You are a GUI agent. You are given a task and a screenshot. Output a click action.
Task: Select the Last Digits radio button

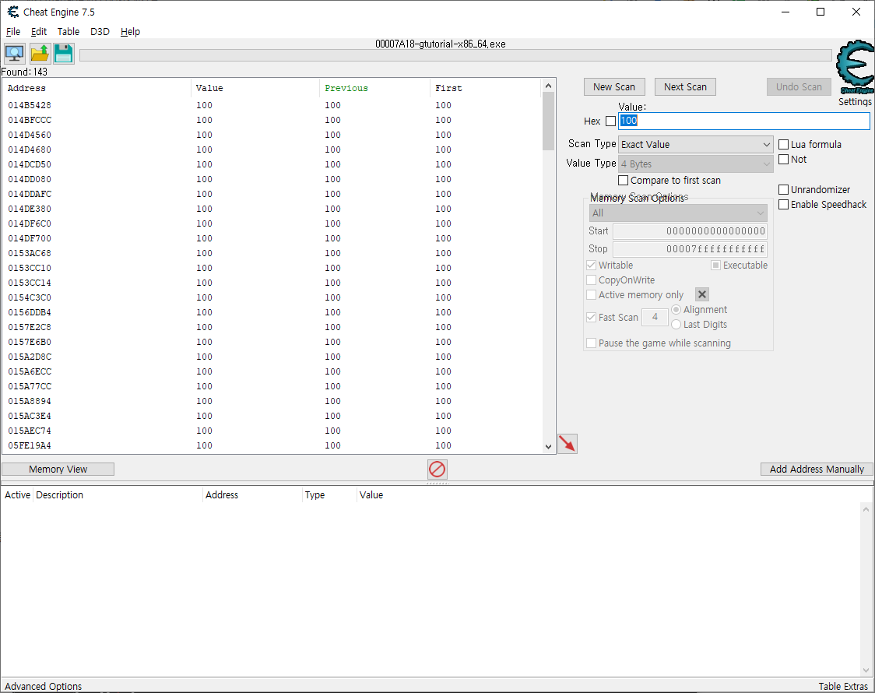tap(676, 325)
